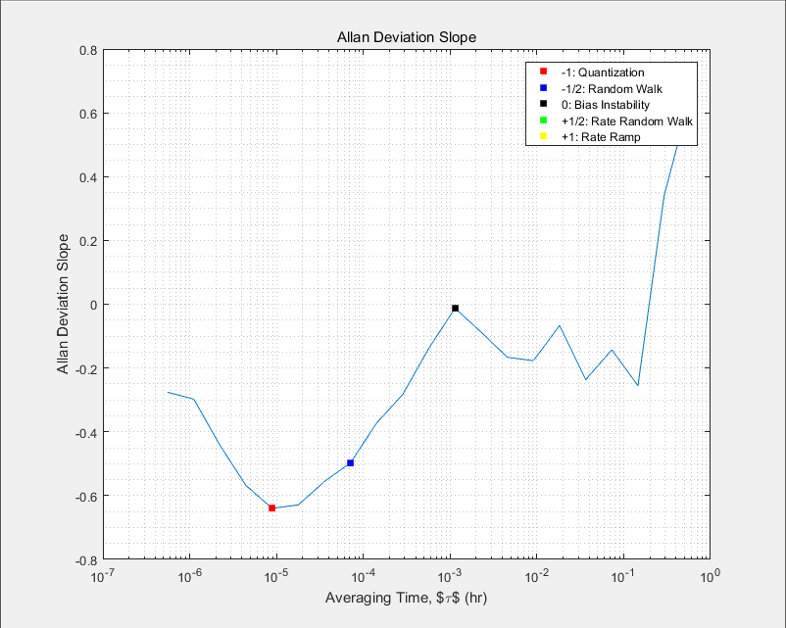Select the 'Allan Deviation Slope' plot title
The width and height of the screenshot is (786, 628).
(406, 37)
